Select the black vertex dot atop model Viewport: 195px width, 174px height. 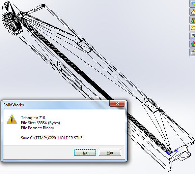coord(43,6)
